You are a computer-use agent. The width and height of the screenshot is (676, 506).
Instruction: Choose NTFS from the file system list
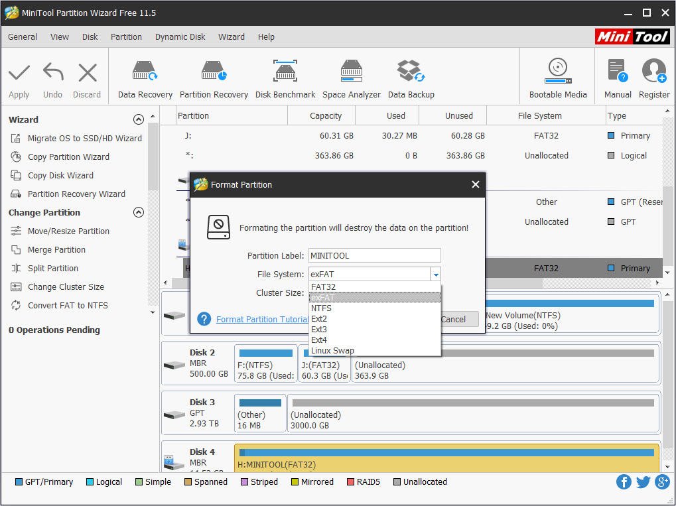tap(322, 308)
